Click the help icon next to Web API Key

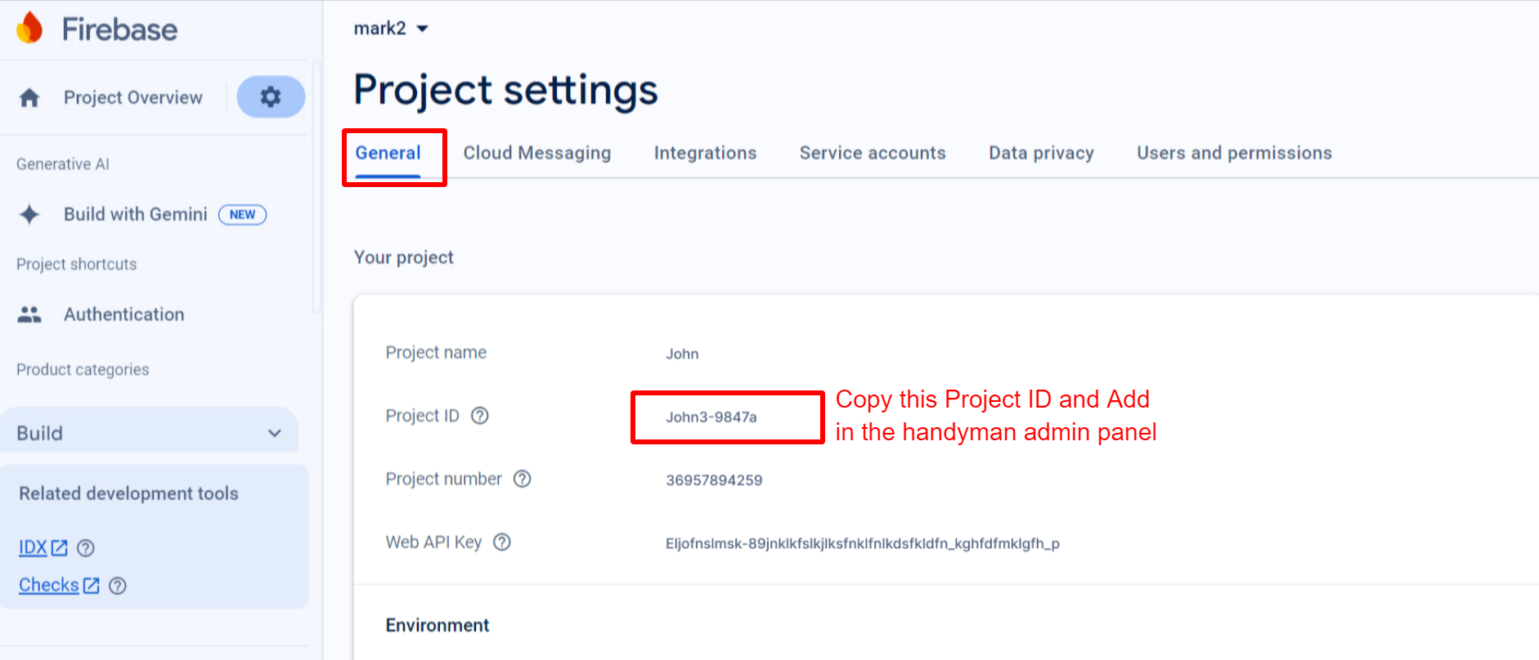click(502, 542)
